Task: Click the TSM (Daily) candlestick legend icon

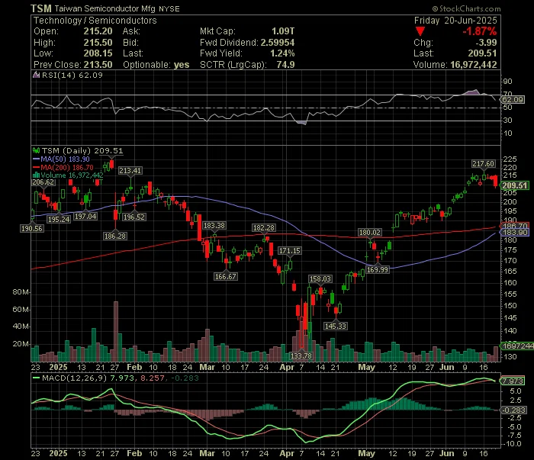Action: (x=36, y=150)
